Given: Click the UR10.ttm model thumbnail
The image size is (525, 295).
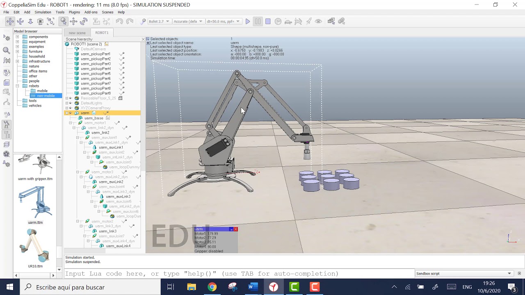Looking at the screenshot, I should [x=35, y=246].
